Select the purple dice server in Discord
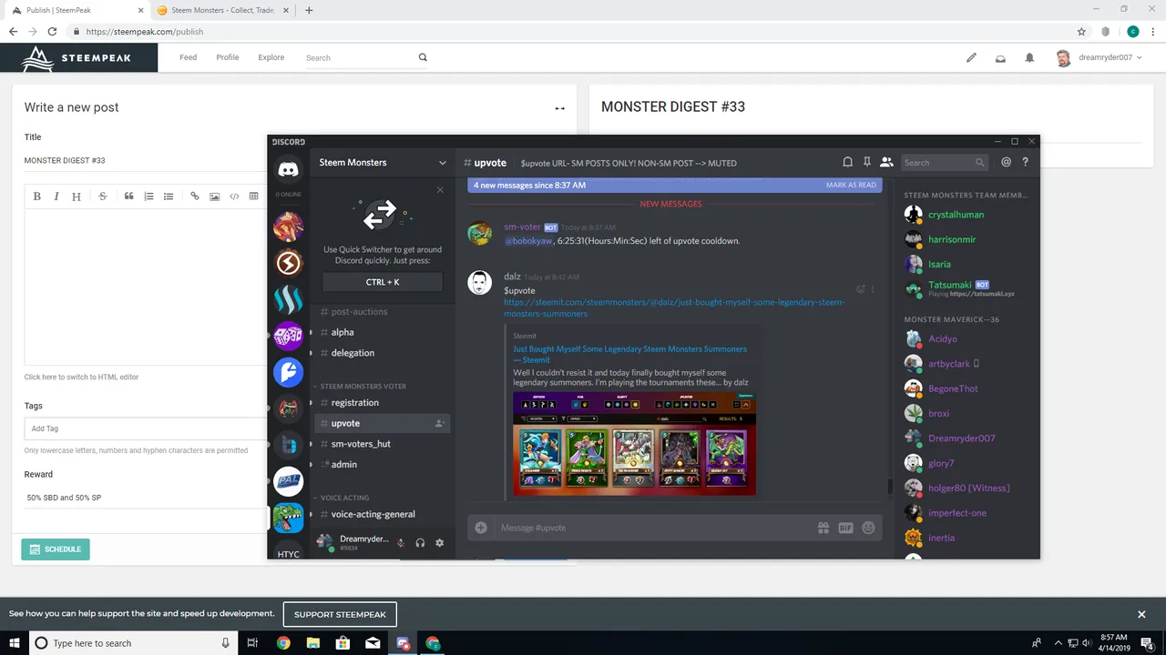This screenshot has width=1166, height=655. (x=288, y=337)
